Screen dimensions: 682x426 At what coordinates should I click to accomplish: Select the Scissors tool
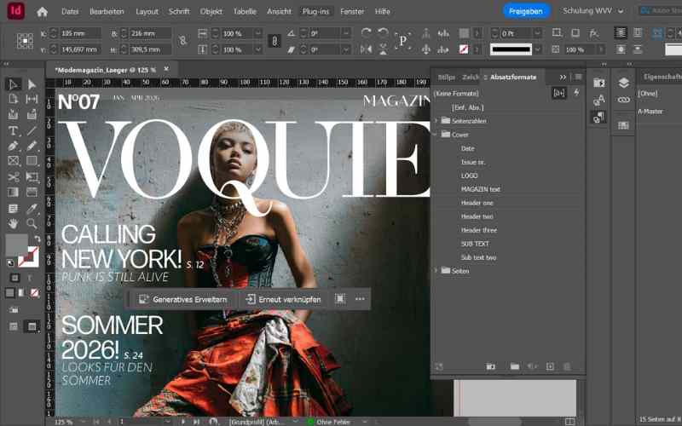coord(13,177)
